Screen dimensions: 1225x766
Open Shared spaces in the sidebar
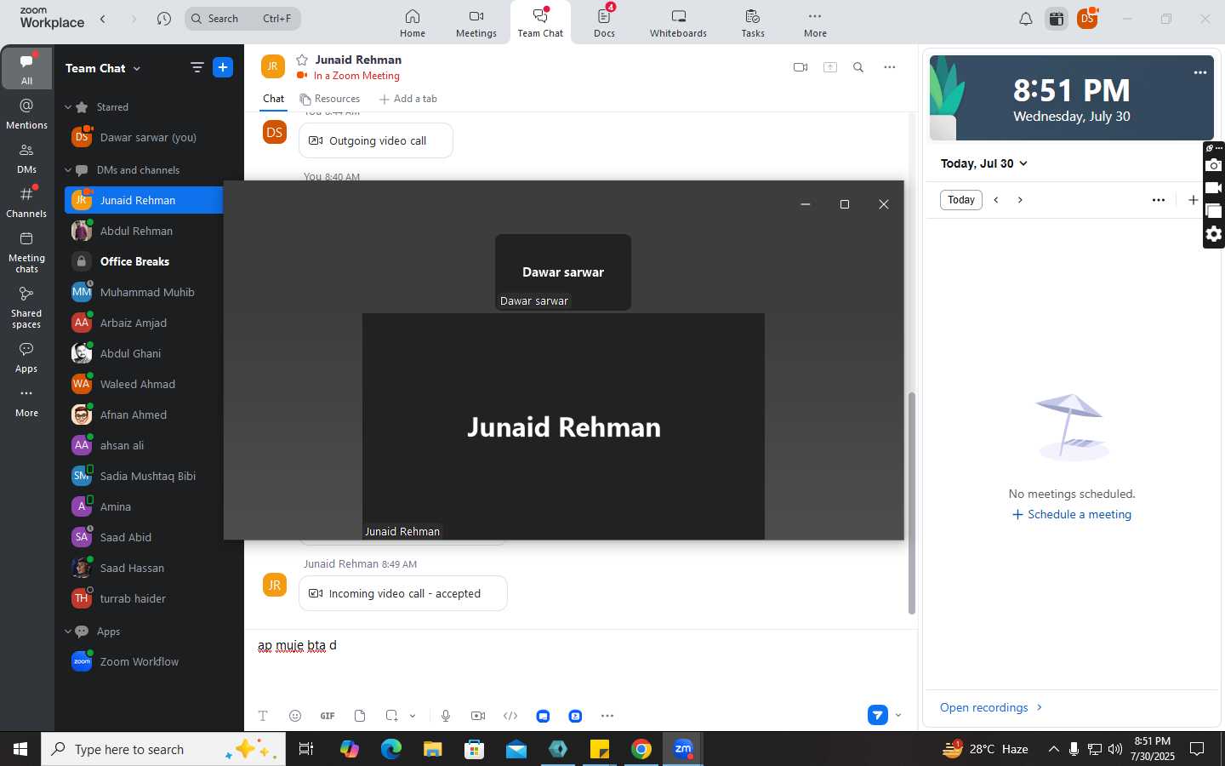(x=26, y=307)
